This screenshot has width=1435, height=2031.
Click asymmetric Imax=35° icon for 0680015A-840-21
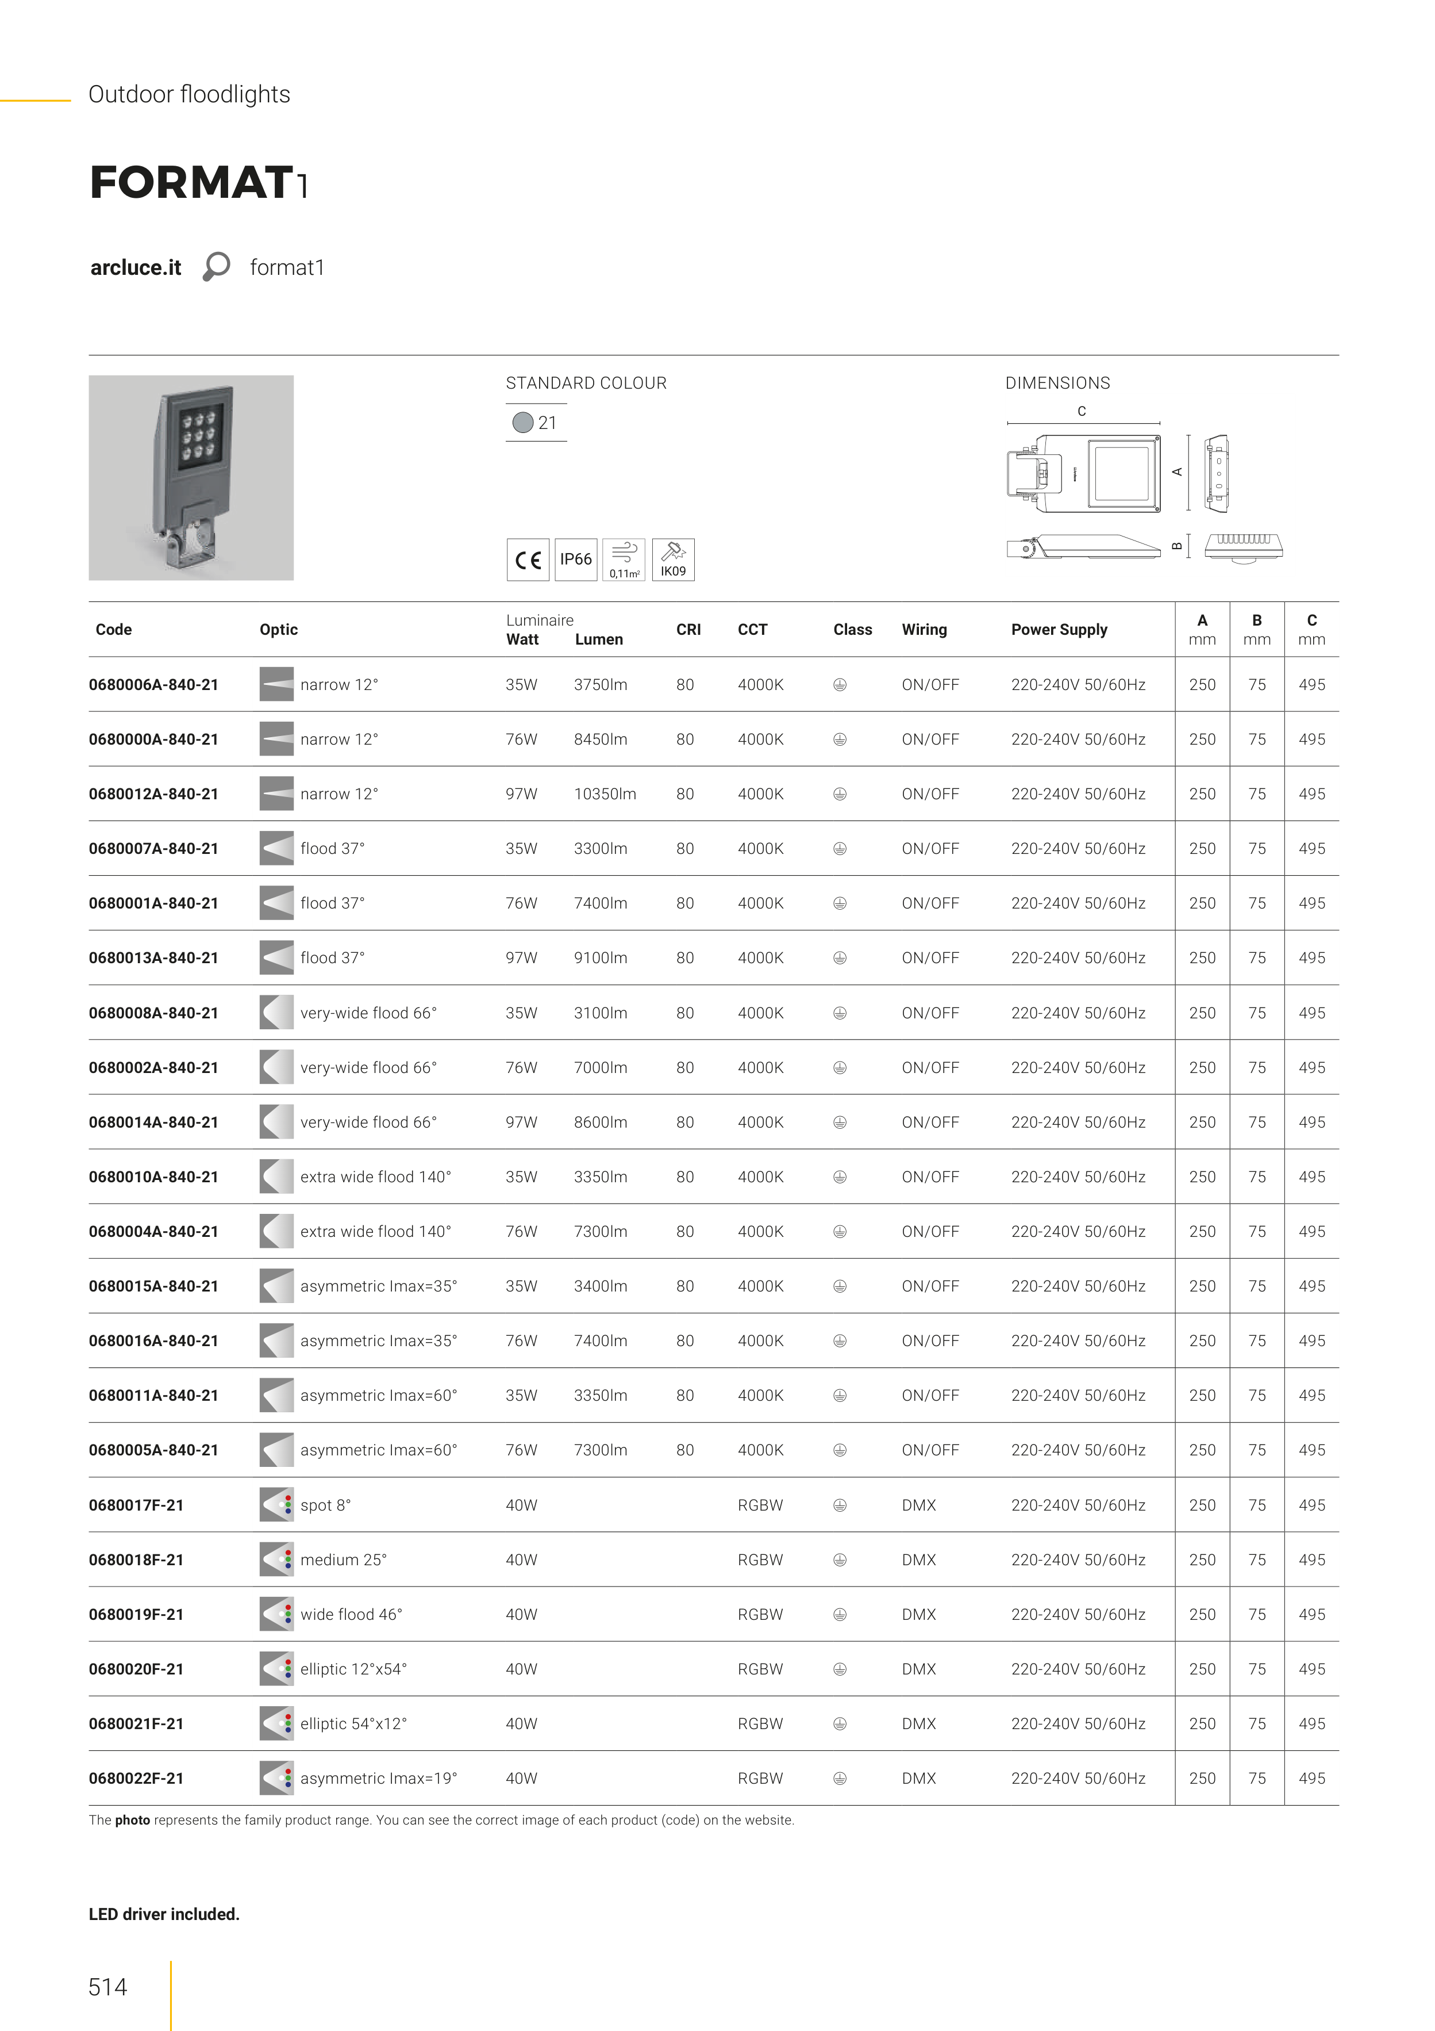276,1286
